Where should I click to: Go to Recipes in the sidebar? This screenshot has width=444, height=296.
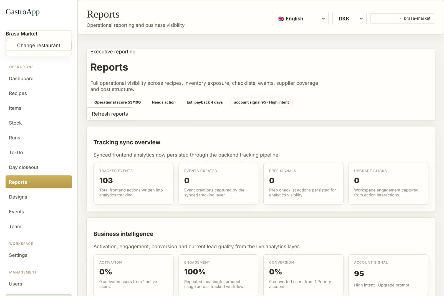(x=39, y=93)
